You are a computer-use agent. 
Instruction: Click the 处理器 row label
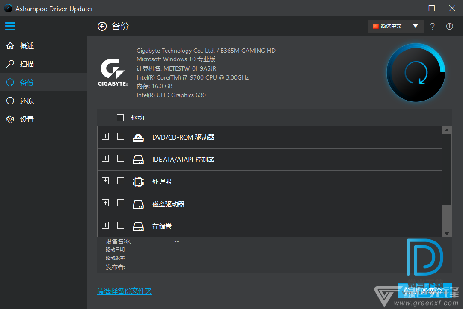pyautogui.click(x=162, y=182)
